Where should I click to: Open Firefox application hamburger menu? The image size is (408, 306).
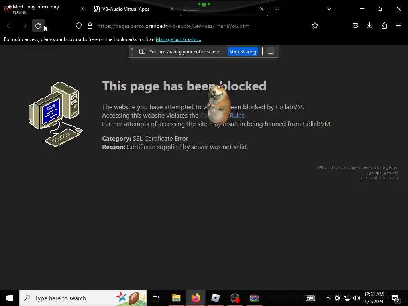tap(398, 25)
